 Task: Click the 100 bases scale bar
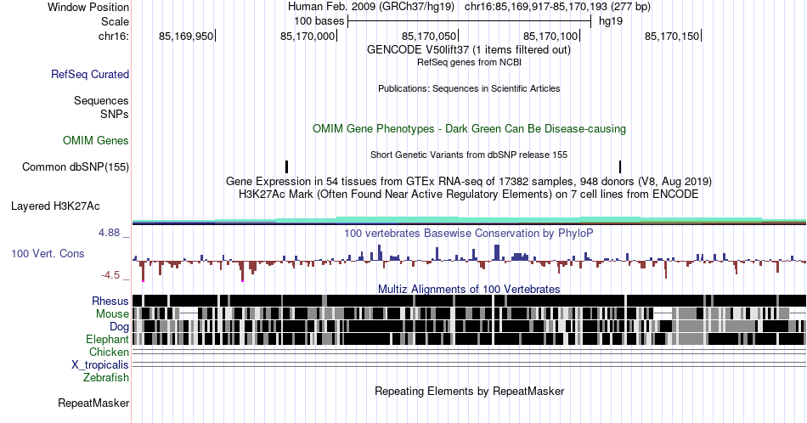[x=470, y=21]
